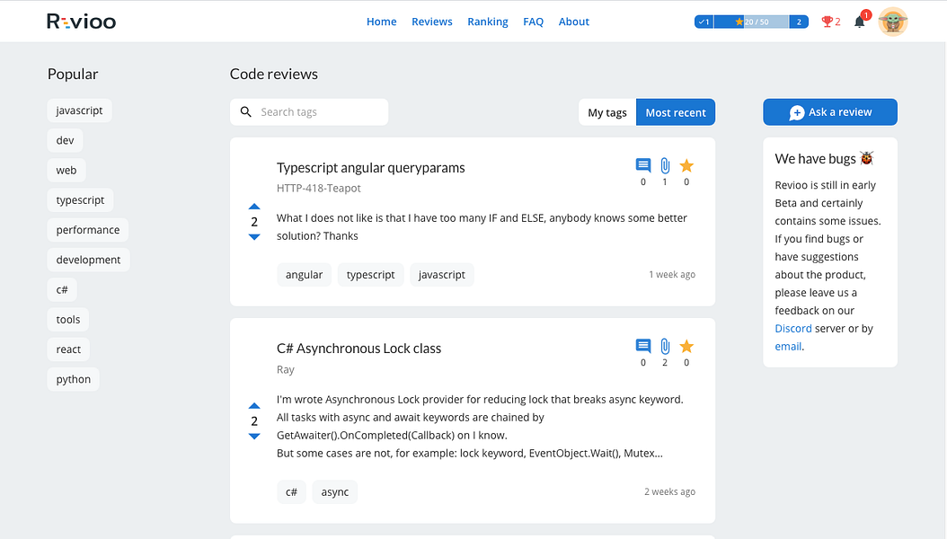Select the javascript tag in Popular list
Viewport: 947px width, 539px height.
[79, 110]
